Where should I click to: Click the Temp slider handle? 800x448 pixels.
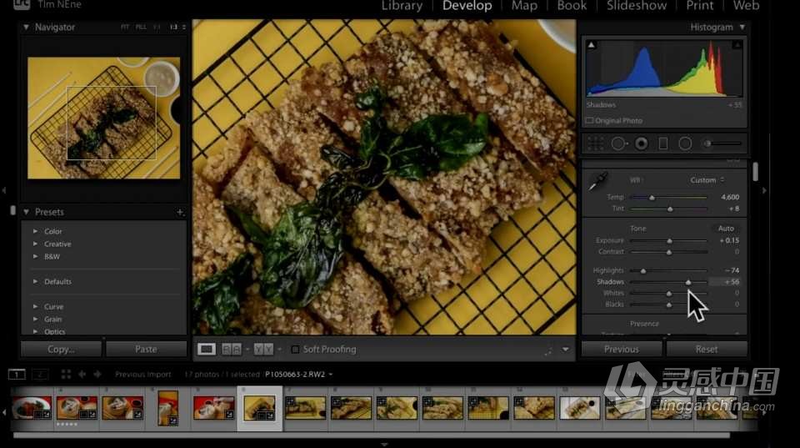[x=652, y=198]
